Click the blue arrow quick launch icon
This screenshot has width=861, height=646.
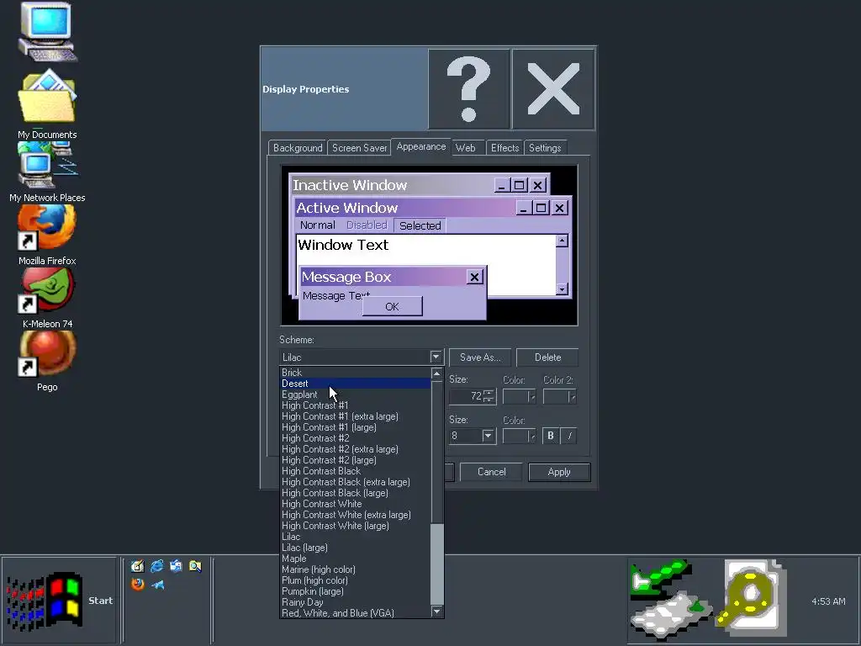click(x=157, y=585)
